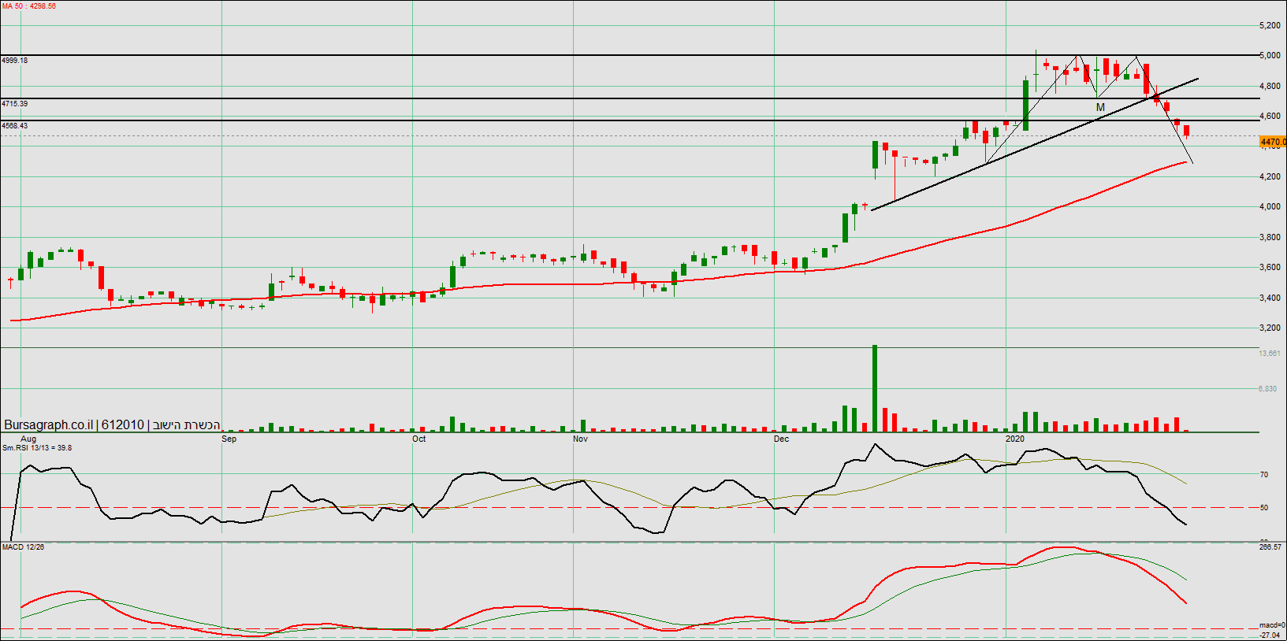
Task: Select the M pattern annotation letter
Action: 1100,107
